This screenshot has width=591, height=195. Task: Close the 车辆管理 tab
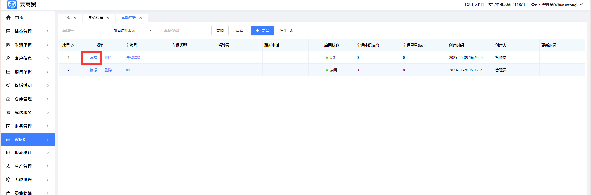[x=141, y=18]
